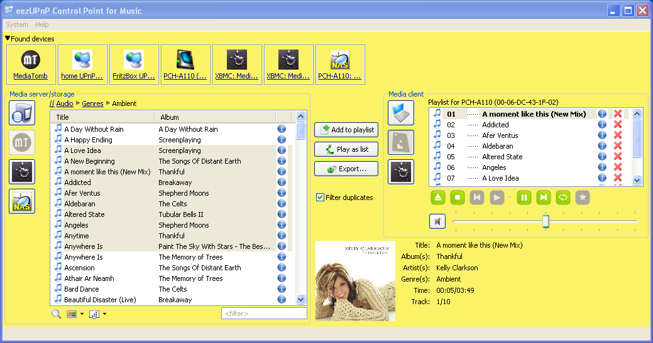Select the second XBMC Media device
Image resolution: width=653 pixels, height=343 pixels.
[x=288, y=65]
